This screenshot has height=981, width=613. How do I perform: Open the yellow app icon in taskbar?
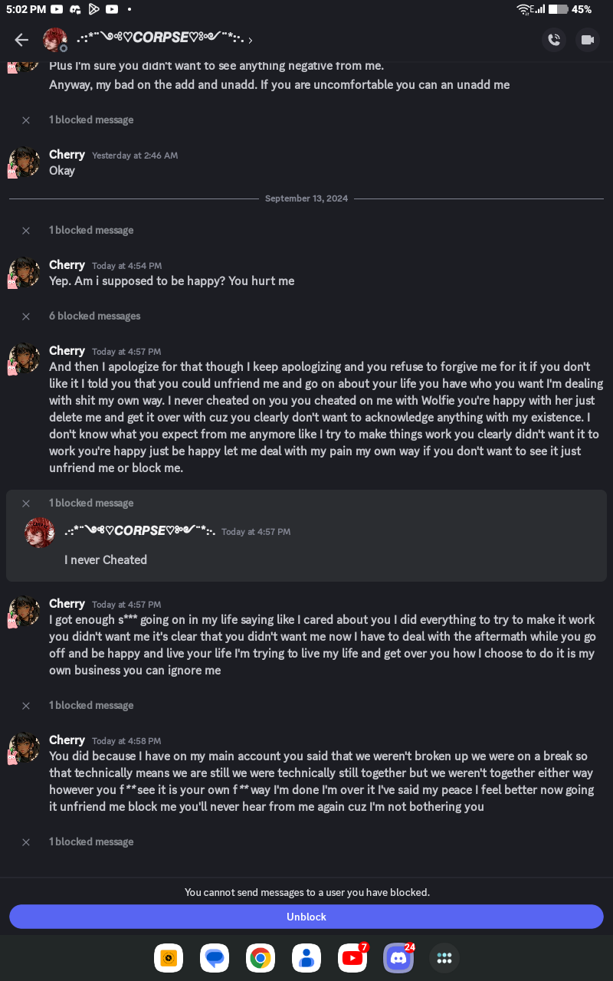point(169,958)
